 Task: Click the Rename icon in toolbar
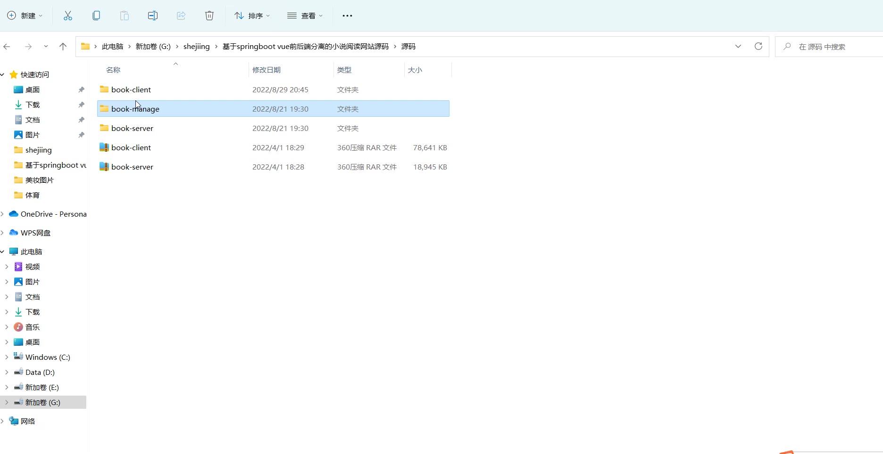pos(153,16)
